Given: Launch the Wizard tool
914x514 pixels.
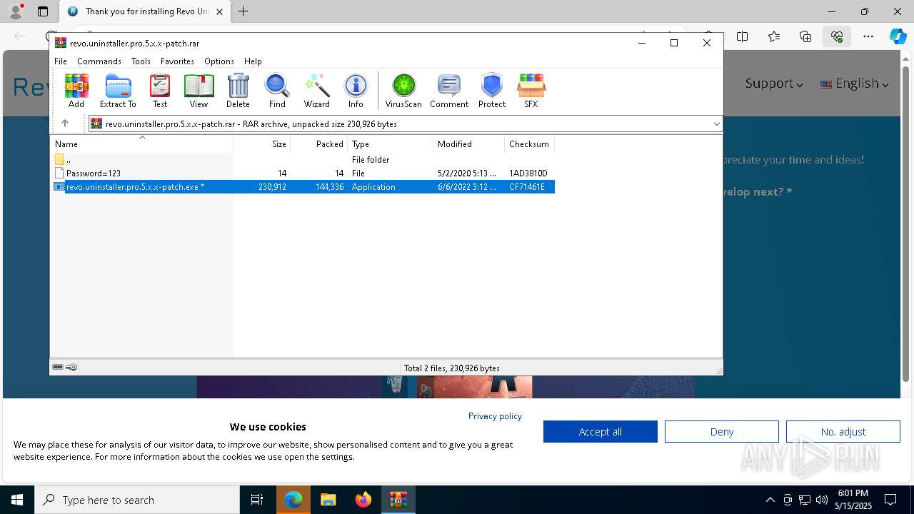Looking at the screenshot, I should coord(316,91).
